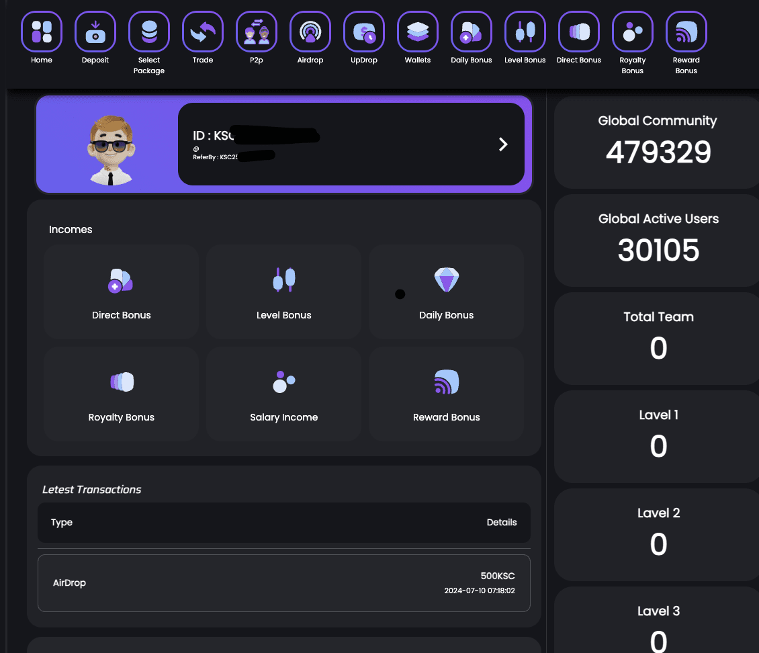The image size is (759, 653).
Task: Open Wallets from the top bar
Action: pos(418,32)
